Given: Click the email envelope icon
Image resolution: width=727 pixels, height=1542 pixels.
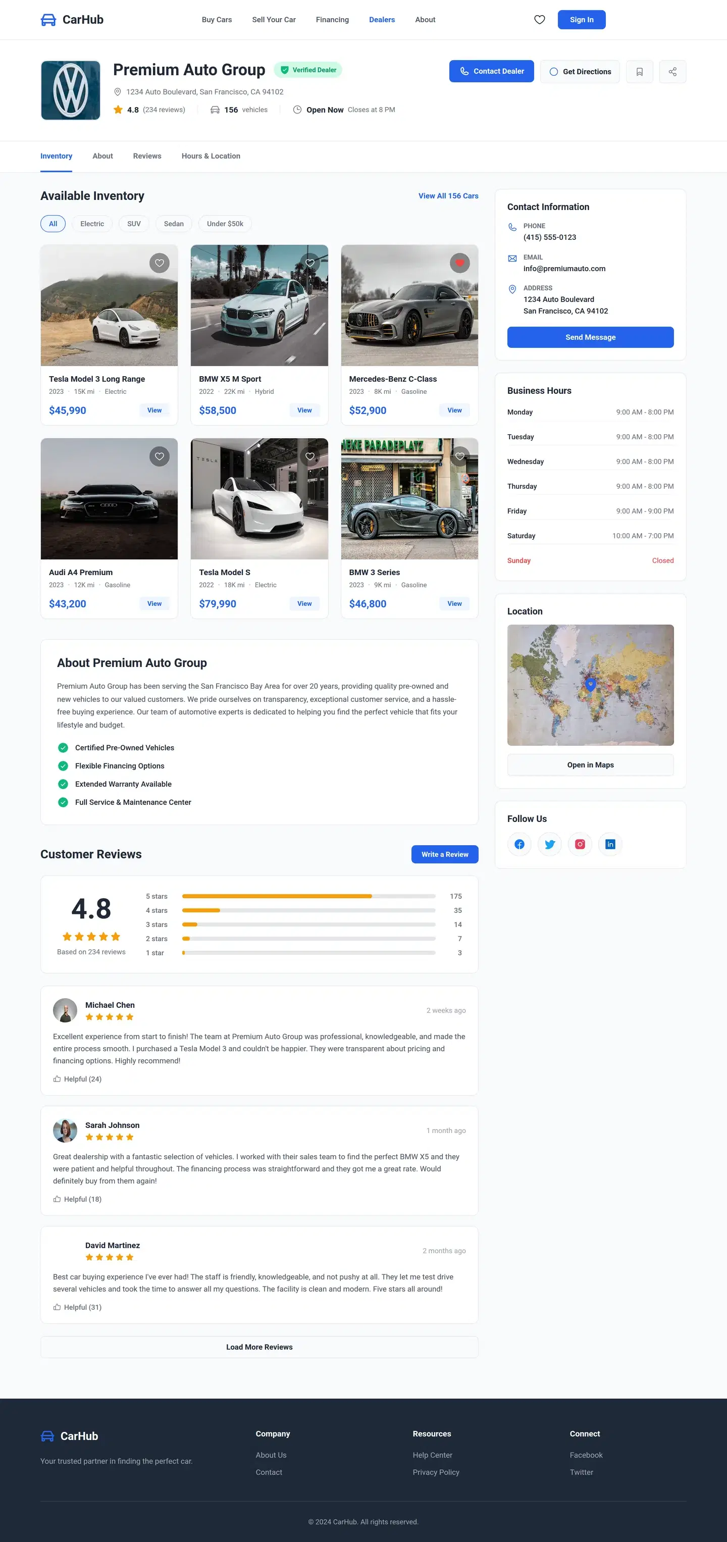Looking at the screenshot, I should 512,259.
